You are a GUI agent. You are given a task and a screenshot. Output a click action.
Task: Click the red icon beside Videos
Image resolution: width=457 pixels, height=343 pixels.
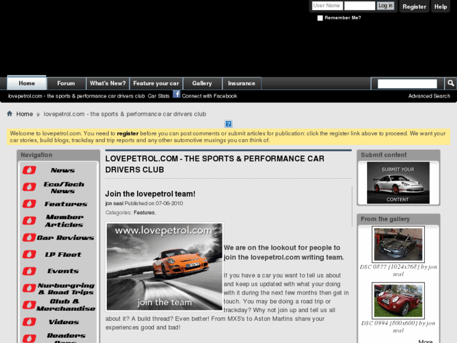point(29,322)
